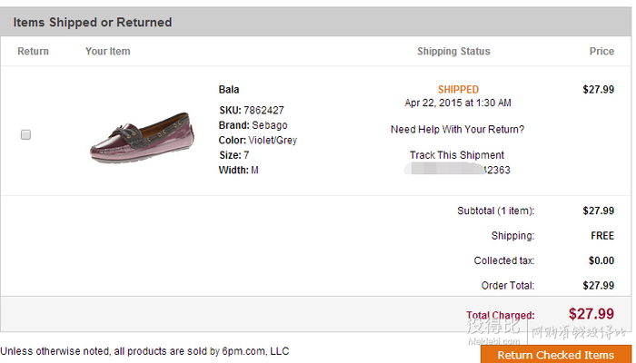
Task: Click the Subtotal (1 item) label
Action: [496, 211]
